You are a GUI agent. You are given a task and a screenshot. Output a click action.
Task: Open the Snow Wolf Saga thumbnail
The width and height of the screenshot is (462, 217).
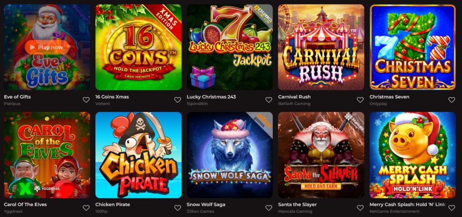point(230,155)
